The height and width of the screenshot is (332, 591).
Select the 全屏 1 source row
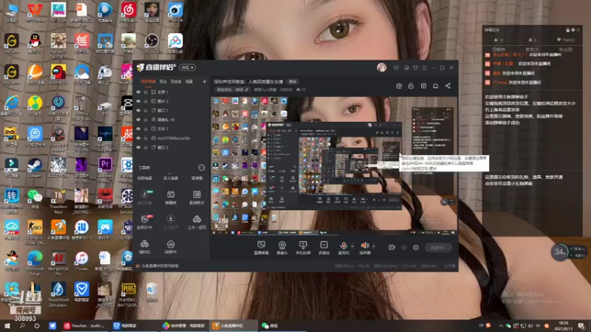pyautogui.click(x=171, y=91)
